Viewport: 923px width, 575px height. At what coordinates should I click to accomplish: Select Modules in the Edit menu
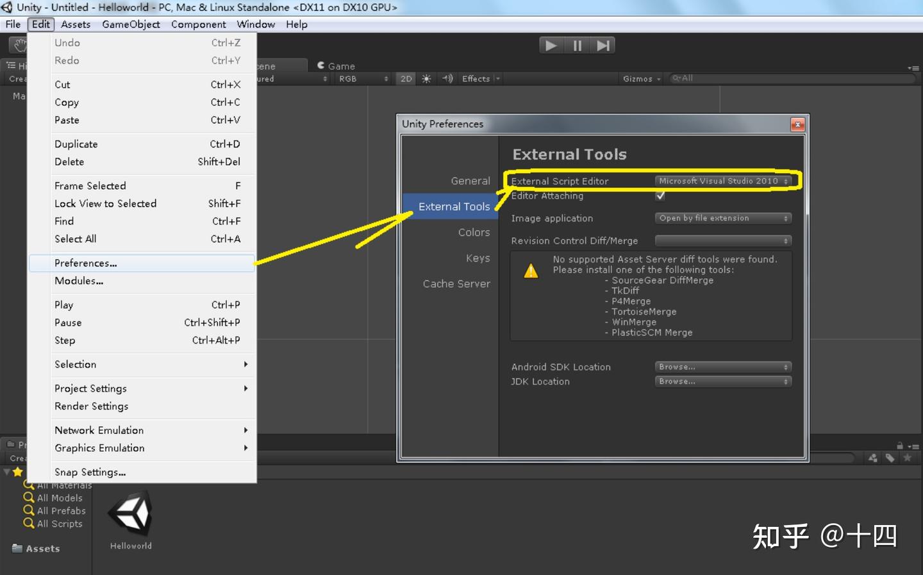79,281
